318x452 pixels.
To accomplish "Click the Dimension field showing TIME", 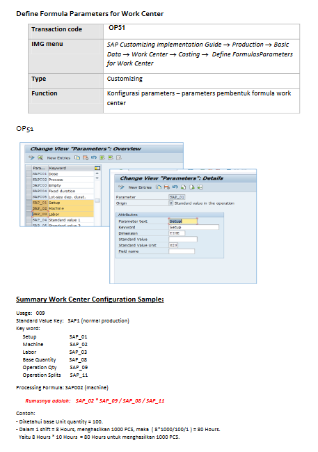I will (x=177, y=233).
